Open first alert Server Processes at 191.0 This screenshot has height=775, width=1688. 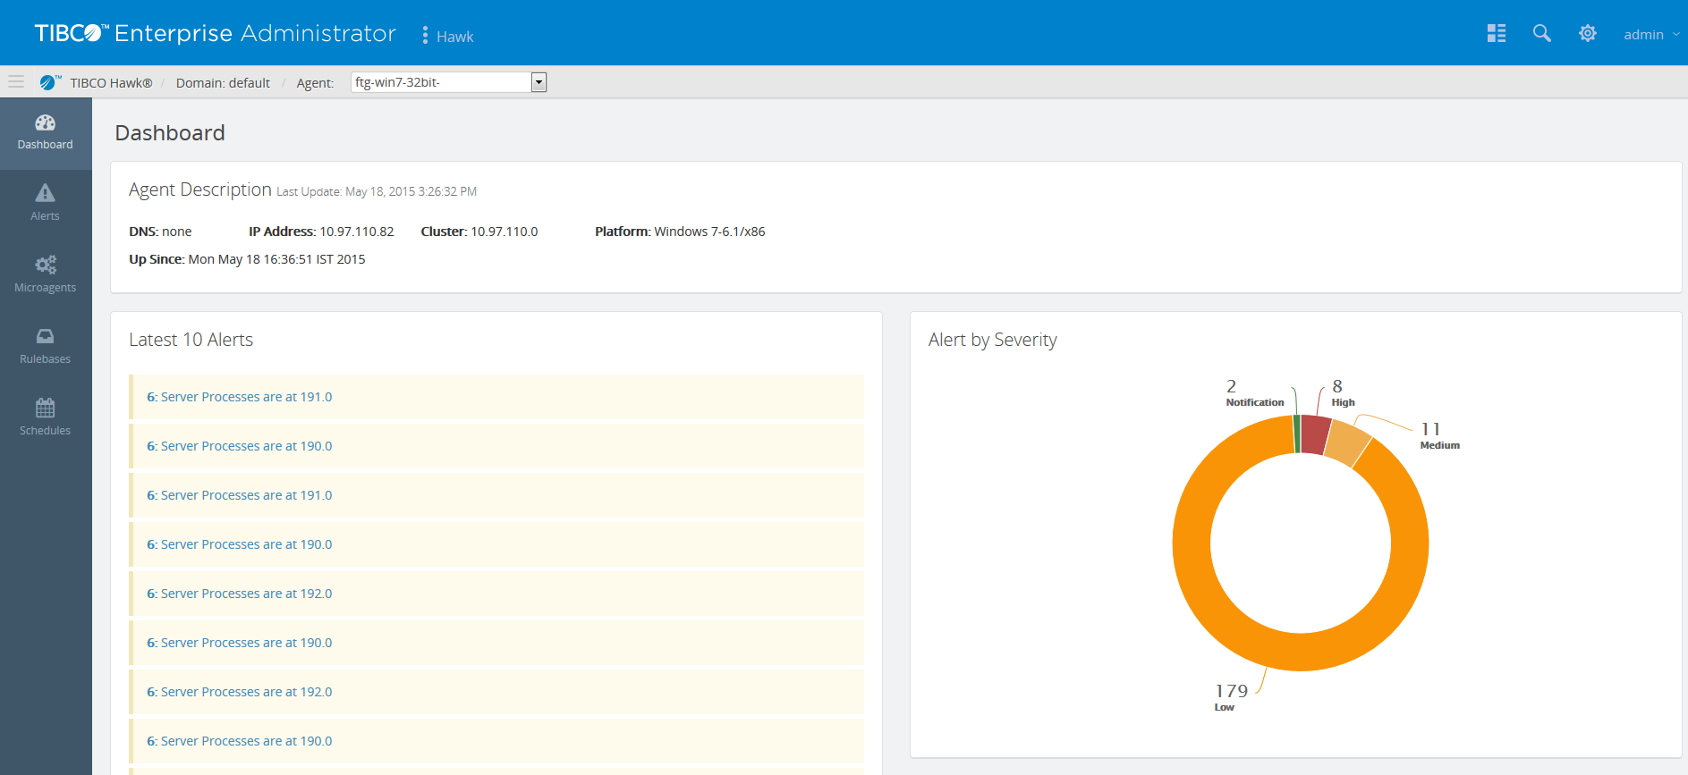tap(240, 397)
